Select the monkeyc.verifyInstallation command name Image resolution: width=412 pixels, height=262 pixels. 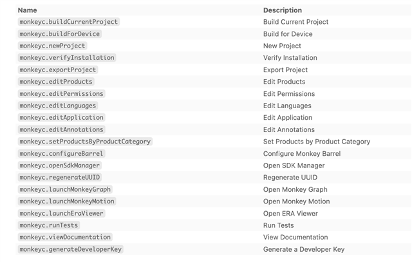coord(66,58)
